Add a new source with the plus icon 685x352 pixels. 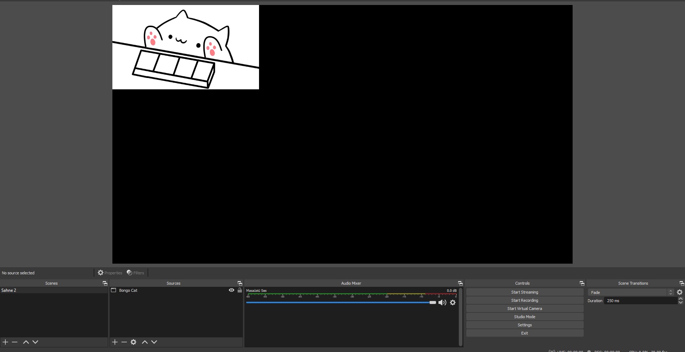click(114, 342)
